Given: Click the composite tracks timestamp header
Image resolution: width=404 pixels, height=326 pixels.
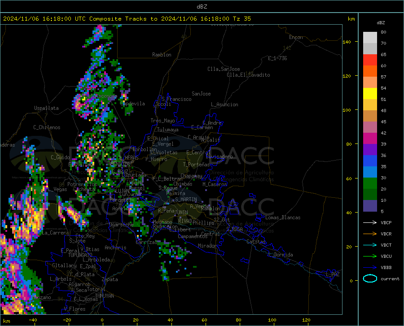Looking at the screenshot, I should (127, 19).
